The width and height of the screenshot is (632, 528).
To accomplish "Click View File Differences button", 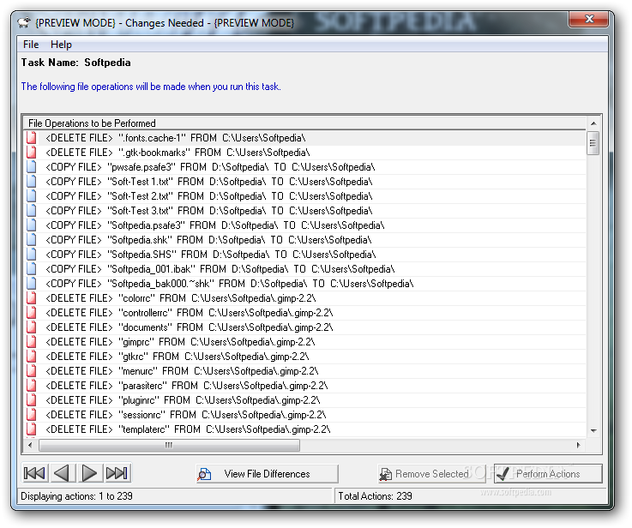I will point(267,474).
